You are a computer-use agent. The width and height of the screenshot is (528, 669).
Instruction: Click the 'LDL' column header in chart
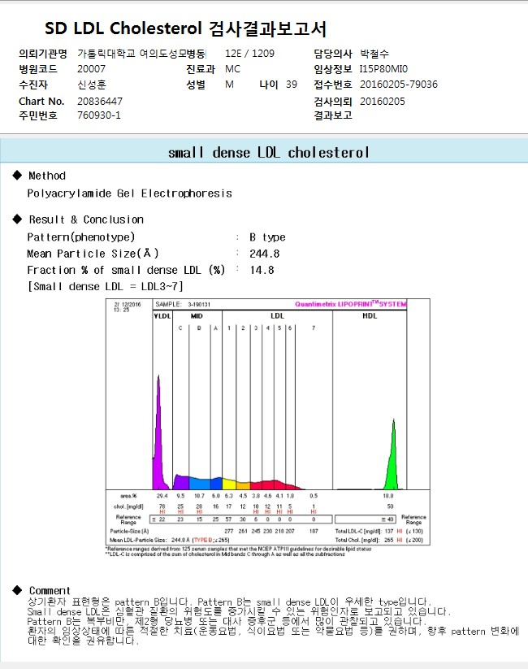point(277,316)
